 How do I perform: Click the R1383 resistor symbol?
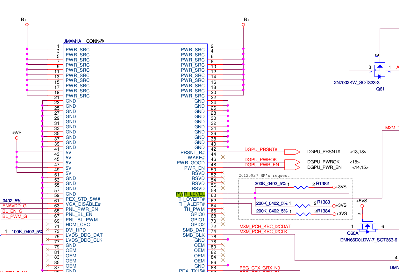tap(301, 205)
